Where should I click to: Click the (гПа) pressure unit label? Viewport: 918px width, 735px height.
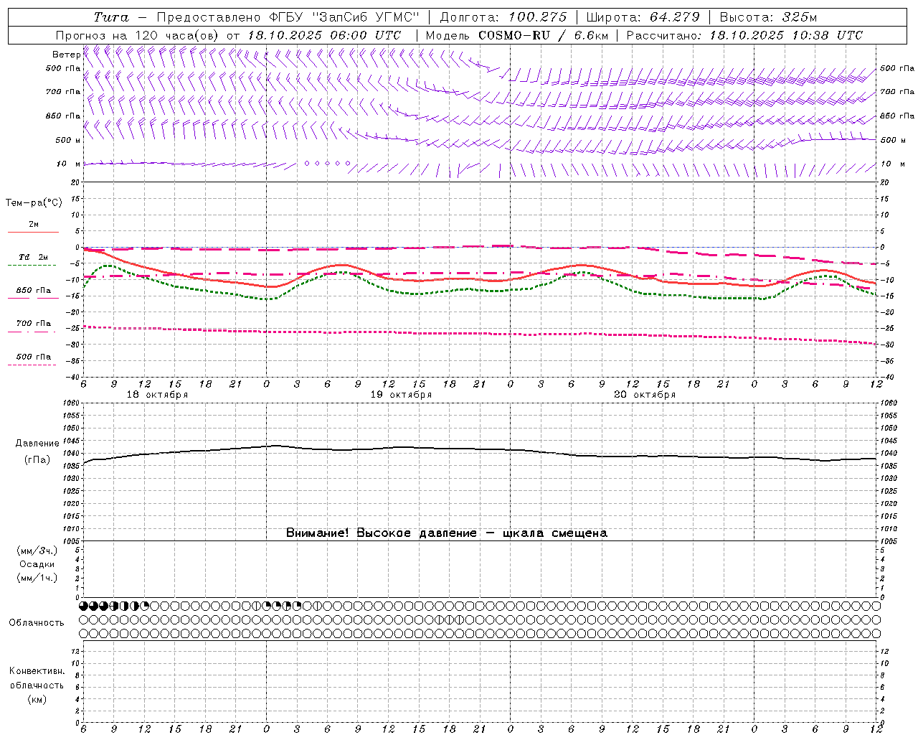pyautogui.click(x=37, y=460)
